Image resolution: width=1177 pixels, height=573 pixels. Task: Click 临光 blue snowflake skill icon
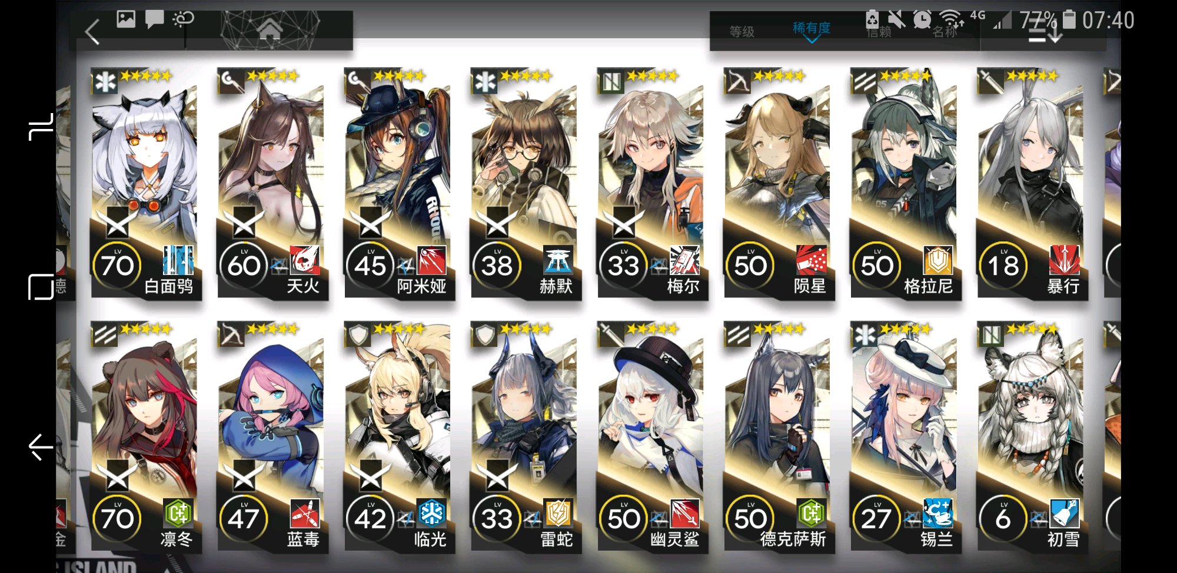[431, 514]
